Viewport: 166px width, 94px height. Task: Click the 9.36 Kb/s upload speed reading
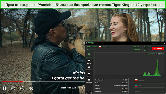(x=161, y=54)
